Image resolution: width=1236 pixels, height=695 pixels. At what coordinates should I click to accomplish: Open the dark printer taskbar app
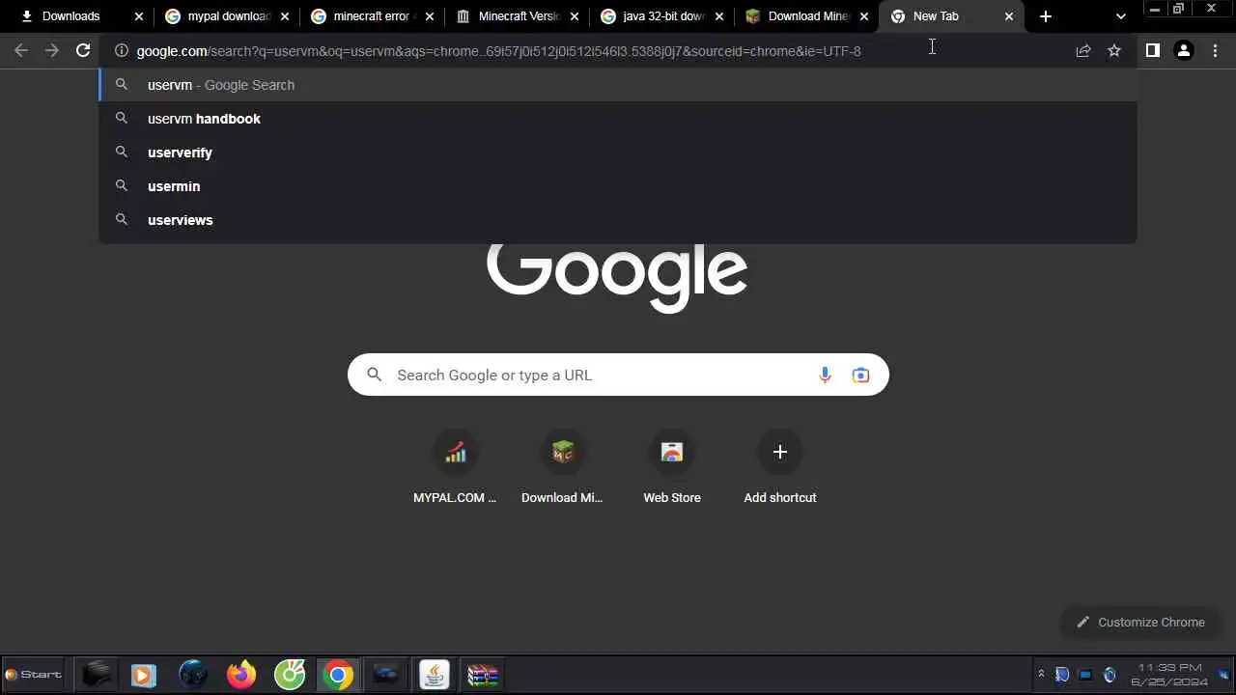click(96, 674)
